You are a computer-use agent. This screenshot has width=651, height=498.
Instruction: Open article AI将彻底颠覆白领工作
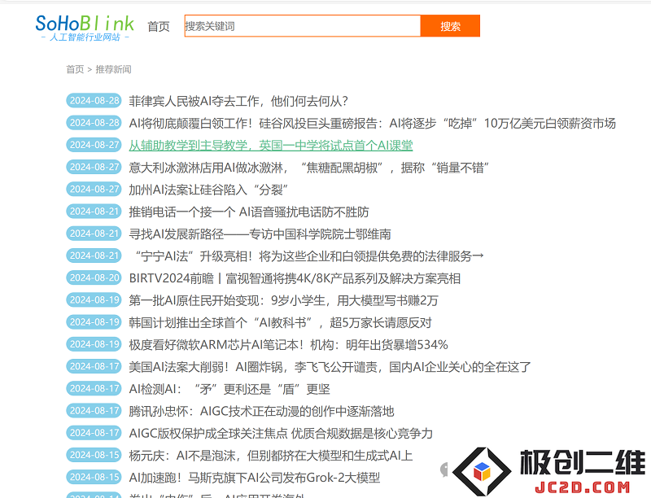[x=372, y=123]
